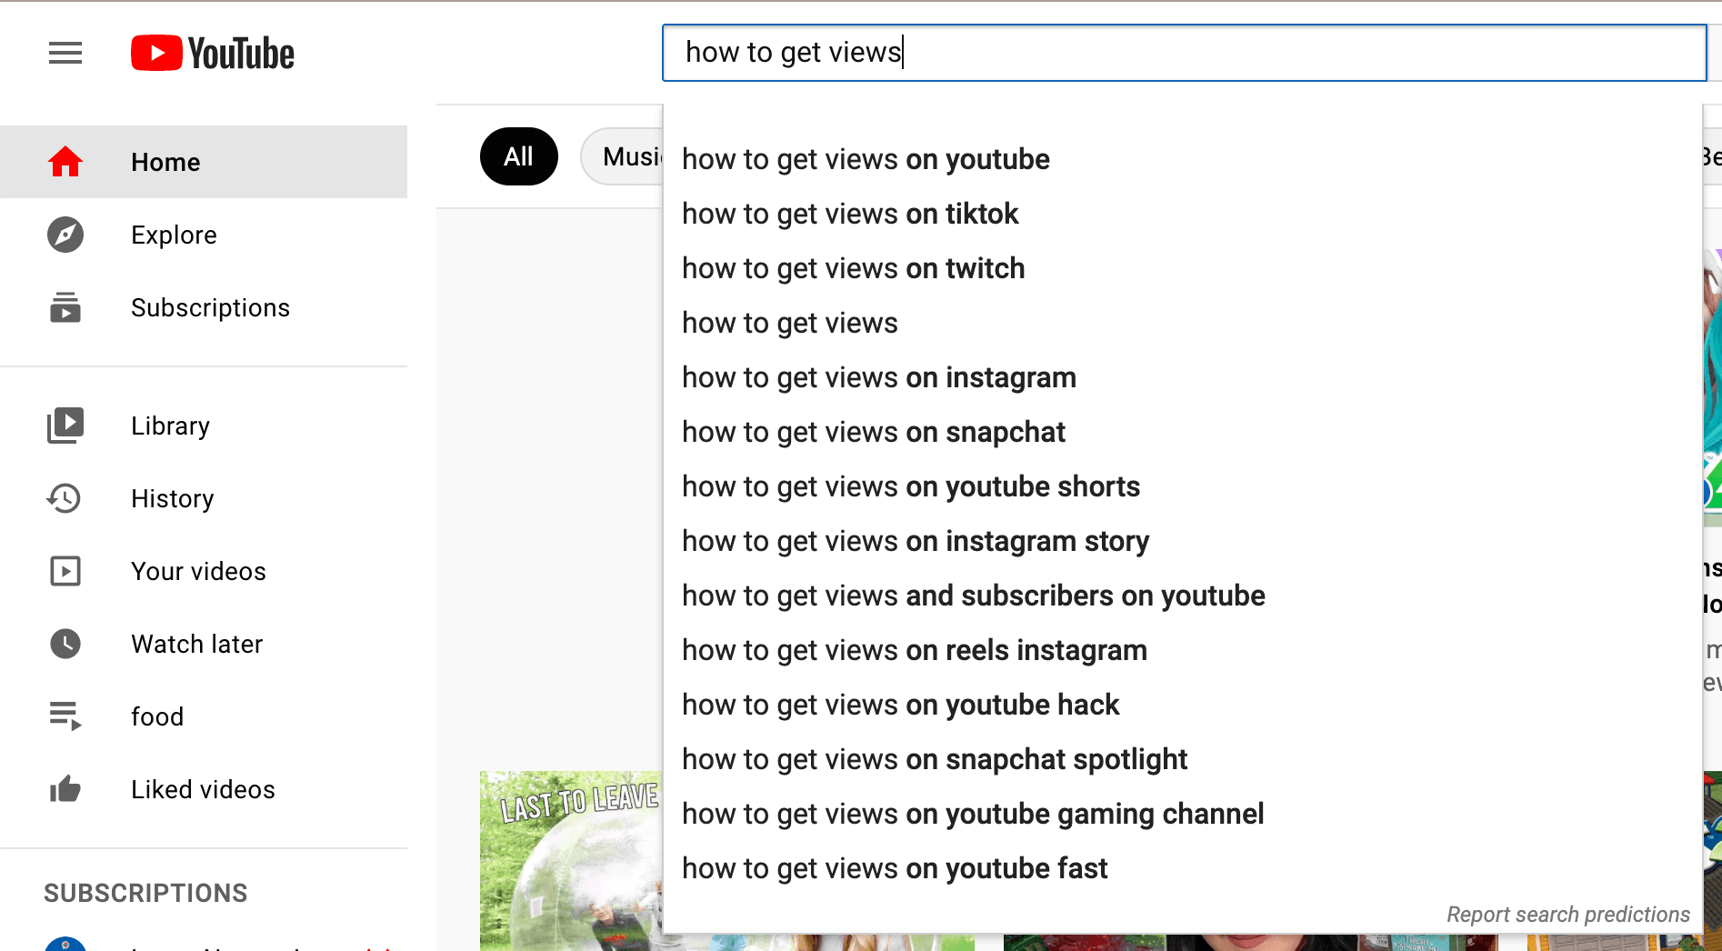
Task: Select suggestion 'how to get views on youtube'
Action: pyautogui.click(x=866, y=159)
